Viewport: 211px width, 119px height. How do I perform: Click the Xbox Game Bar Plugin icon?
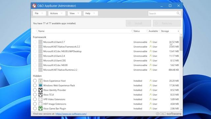click(x=40, y=108)
